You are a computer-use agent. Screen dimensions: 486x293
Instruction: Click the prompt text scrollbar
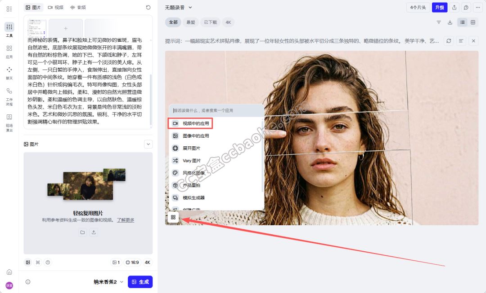[151, 99]
